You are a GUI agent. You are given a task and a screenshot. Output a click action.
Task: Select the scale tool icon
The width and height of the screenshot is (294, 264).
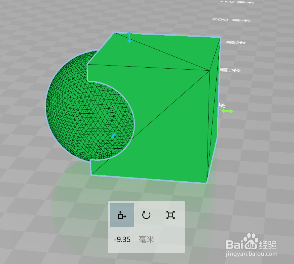click(171, 215)
